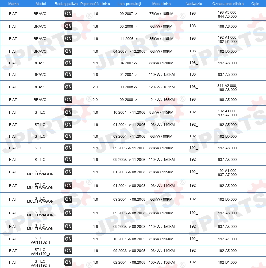266x268 pixels.
Task: Click the '11.2006 ->' production date cell
Action: point(129,39)
